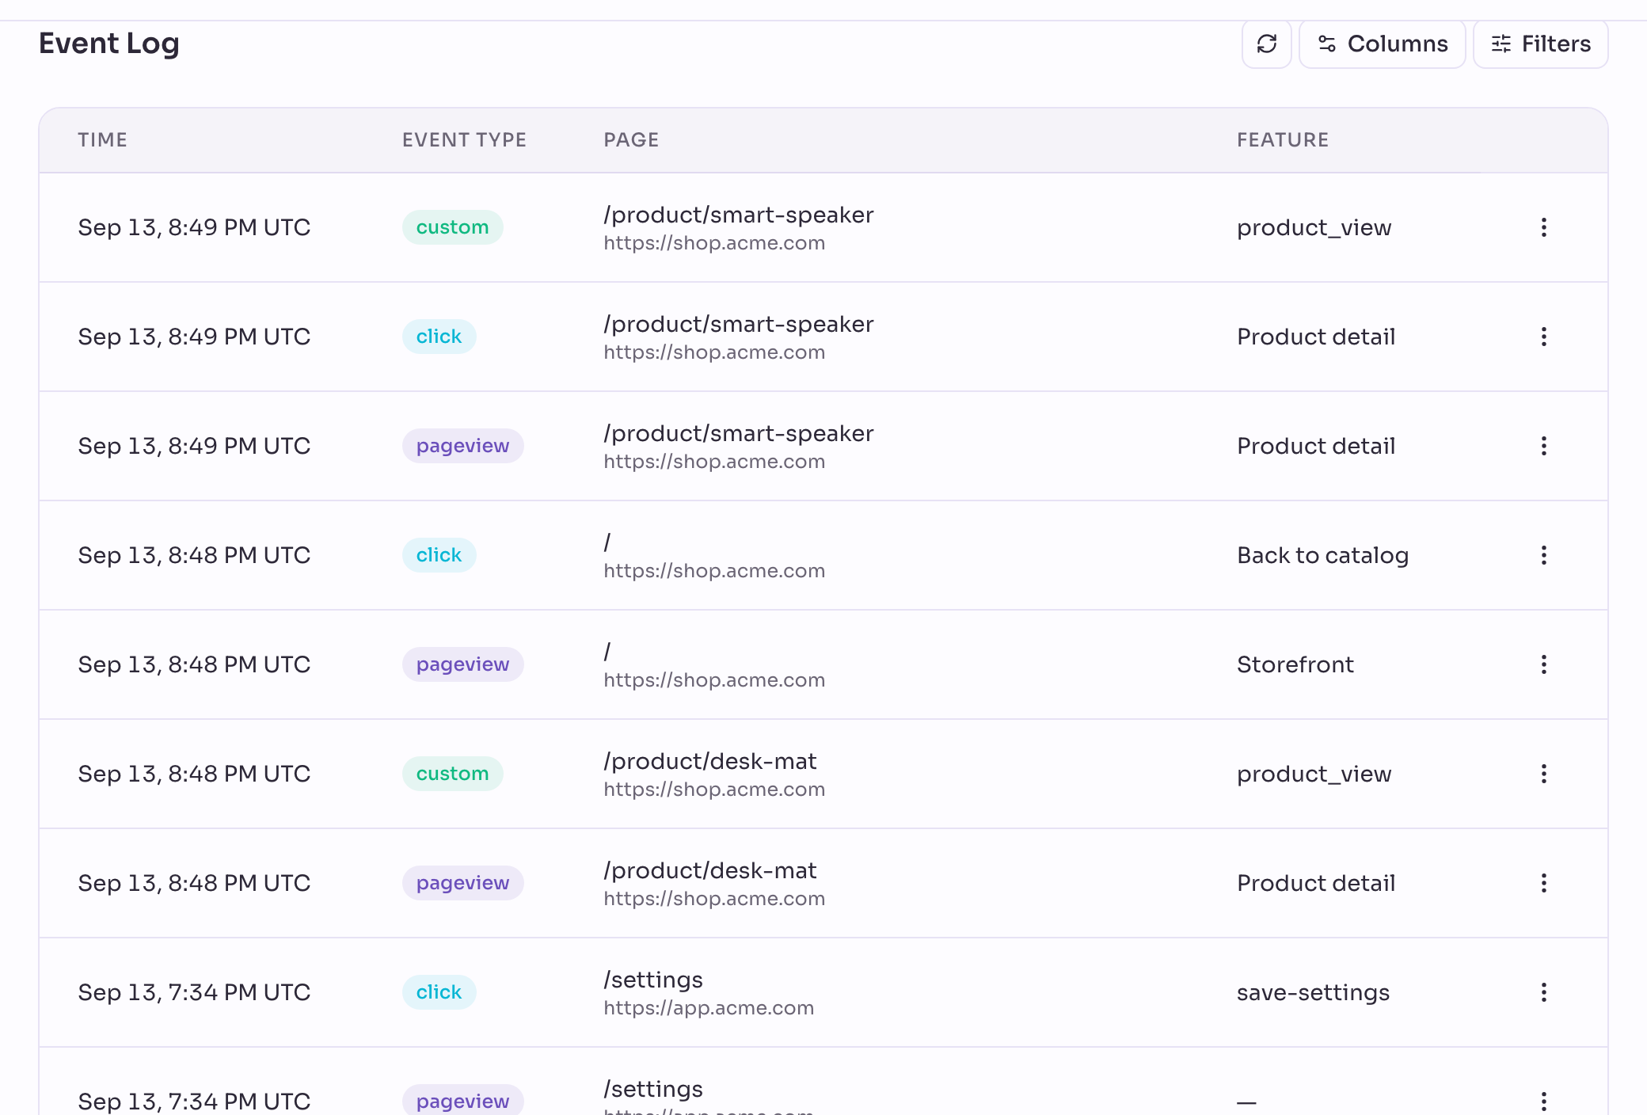Open row menu for smart-speaker pageview event
This screenshot has height=1115, width=1647.
point(1543,446)
